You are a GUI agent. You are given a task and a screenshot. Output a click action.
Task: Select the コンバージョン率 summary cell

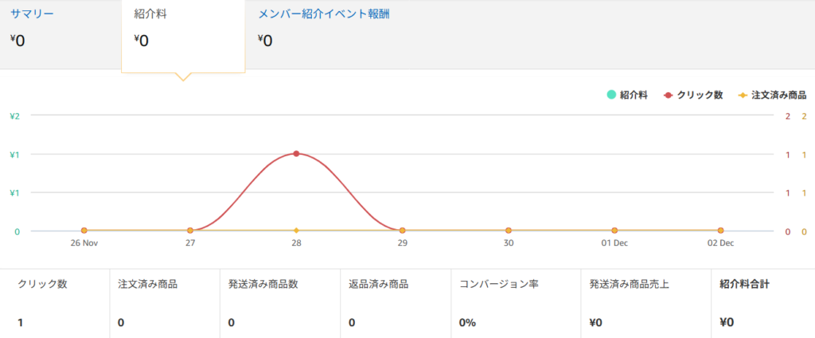tap(514, 303)
